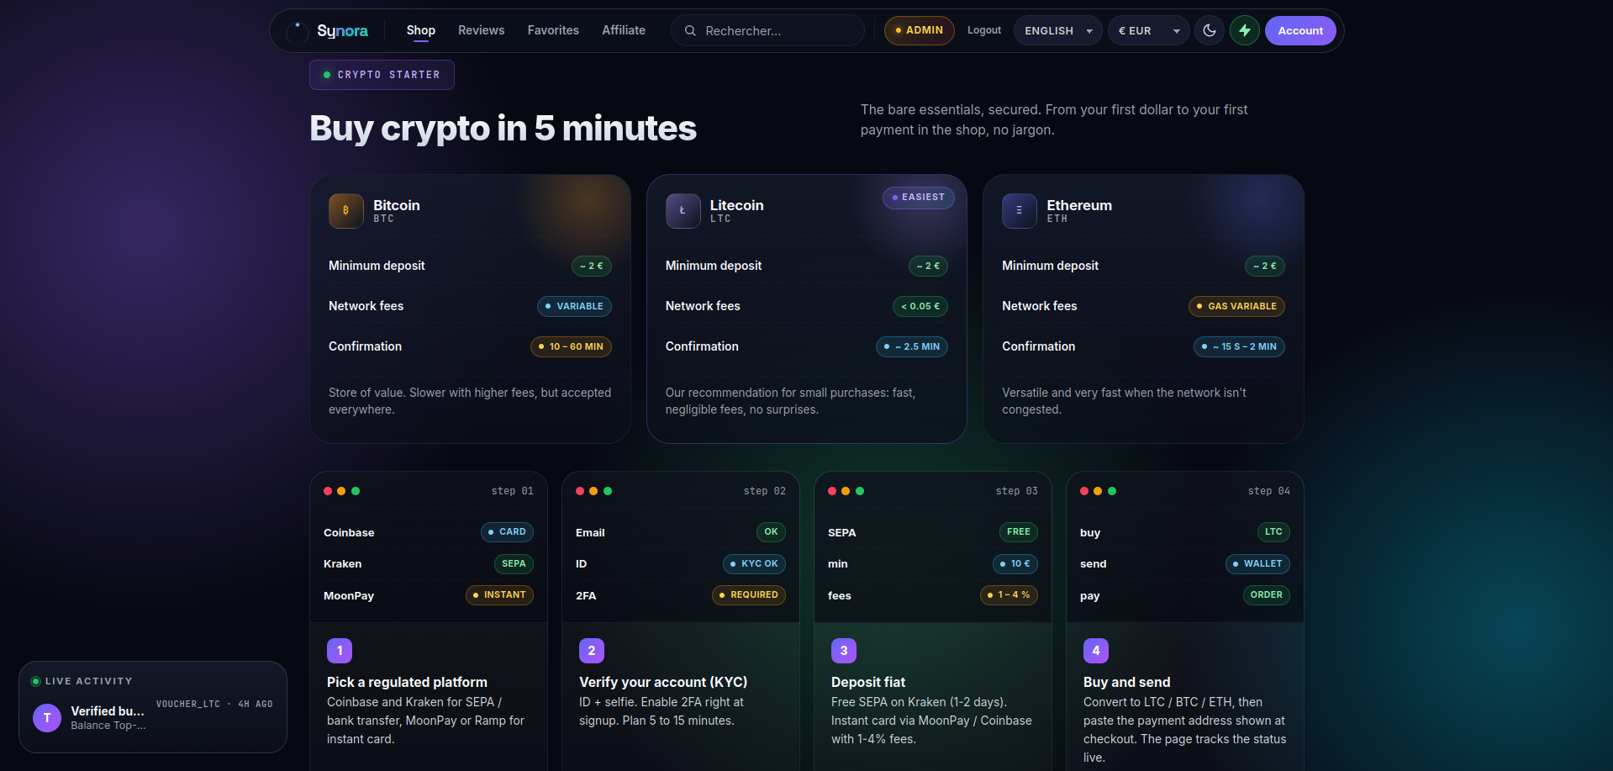Click the CRYPTO STARTER badge

382,75
